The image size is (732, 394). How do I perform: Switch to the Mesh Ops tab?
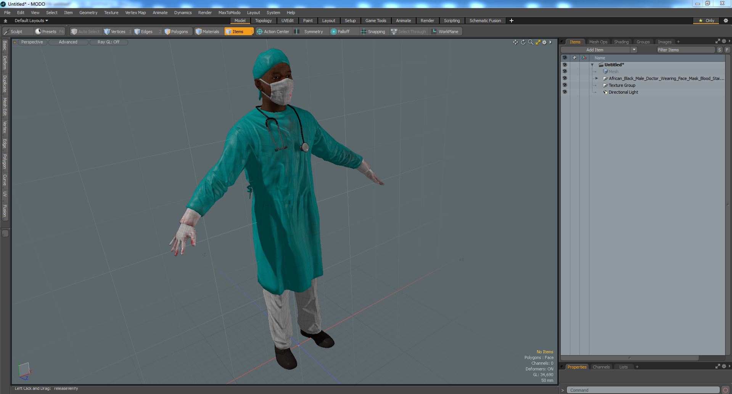598,42
